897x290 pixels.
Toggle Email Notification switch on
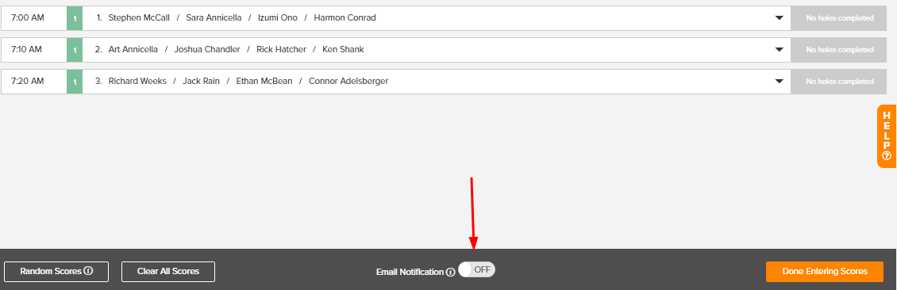pyautogui.click(x=476, y=270)
